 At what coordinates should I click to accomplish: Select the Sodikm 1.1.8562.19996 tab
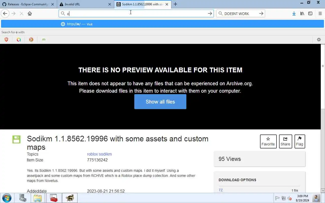[142, 4]
